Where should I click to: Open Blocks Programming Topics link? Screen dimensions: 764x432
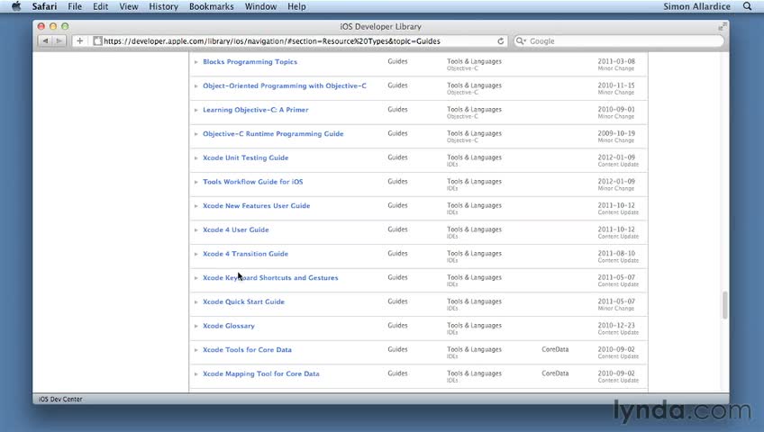(250, 62)
